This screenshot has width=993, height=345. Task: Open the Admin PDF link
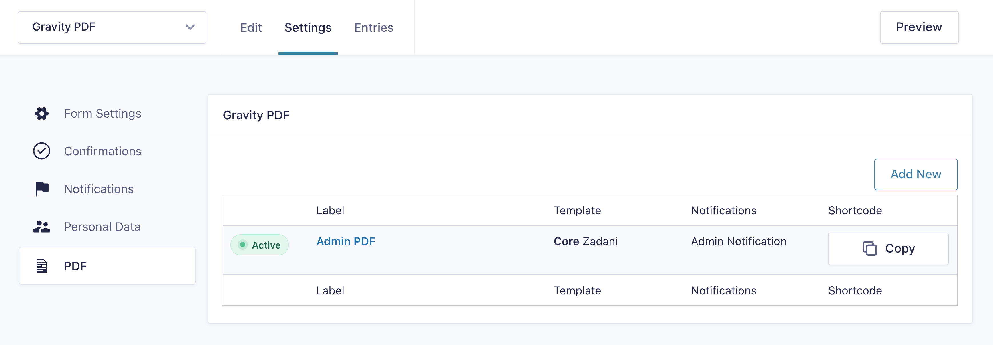tap(346, 241)
